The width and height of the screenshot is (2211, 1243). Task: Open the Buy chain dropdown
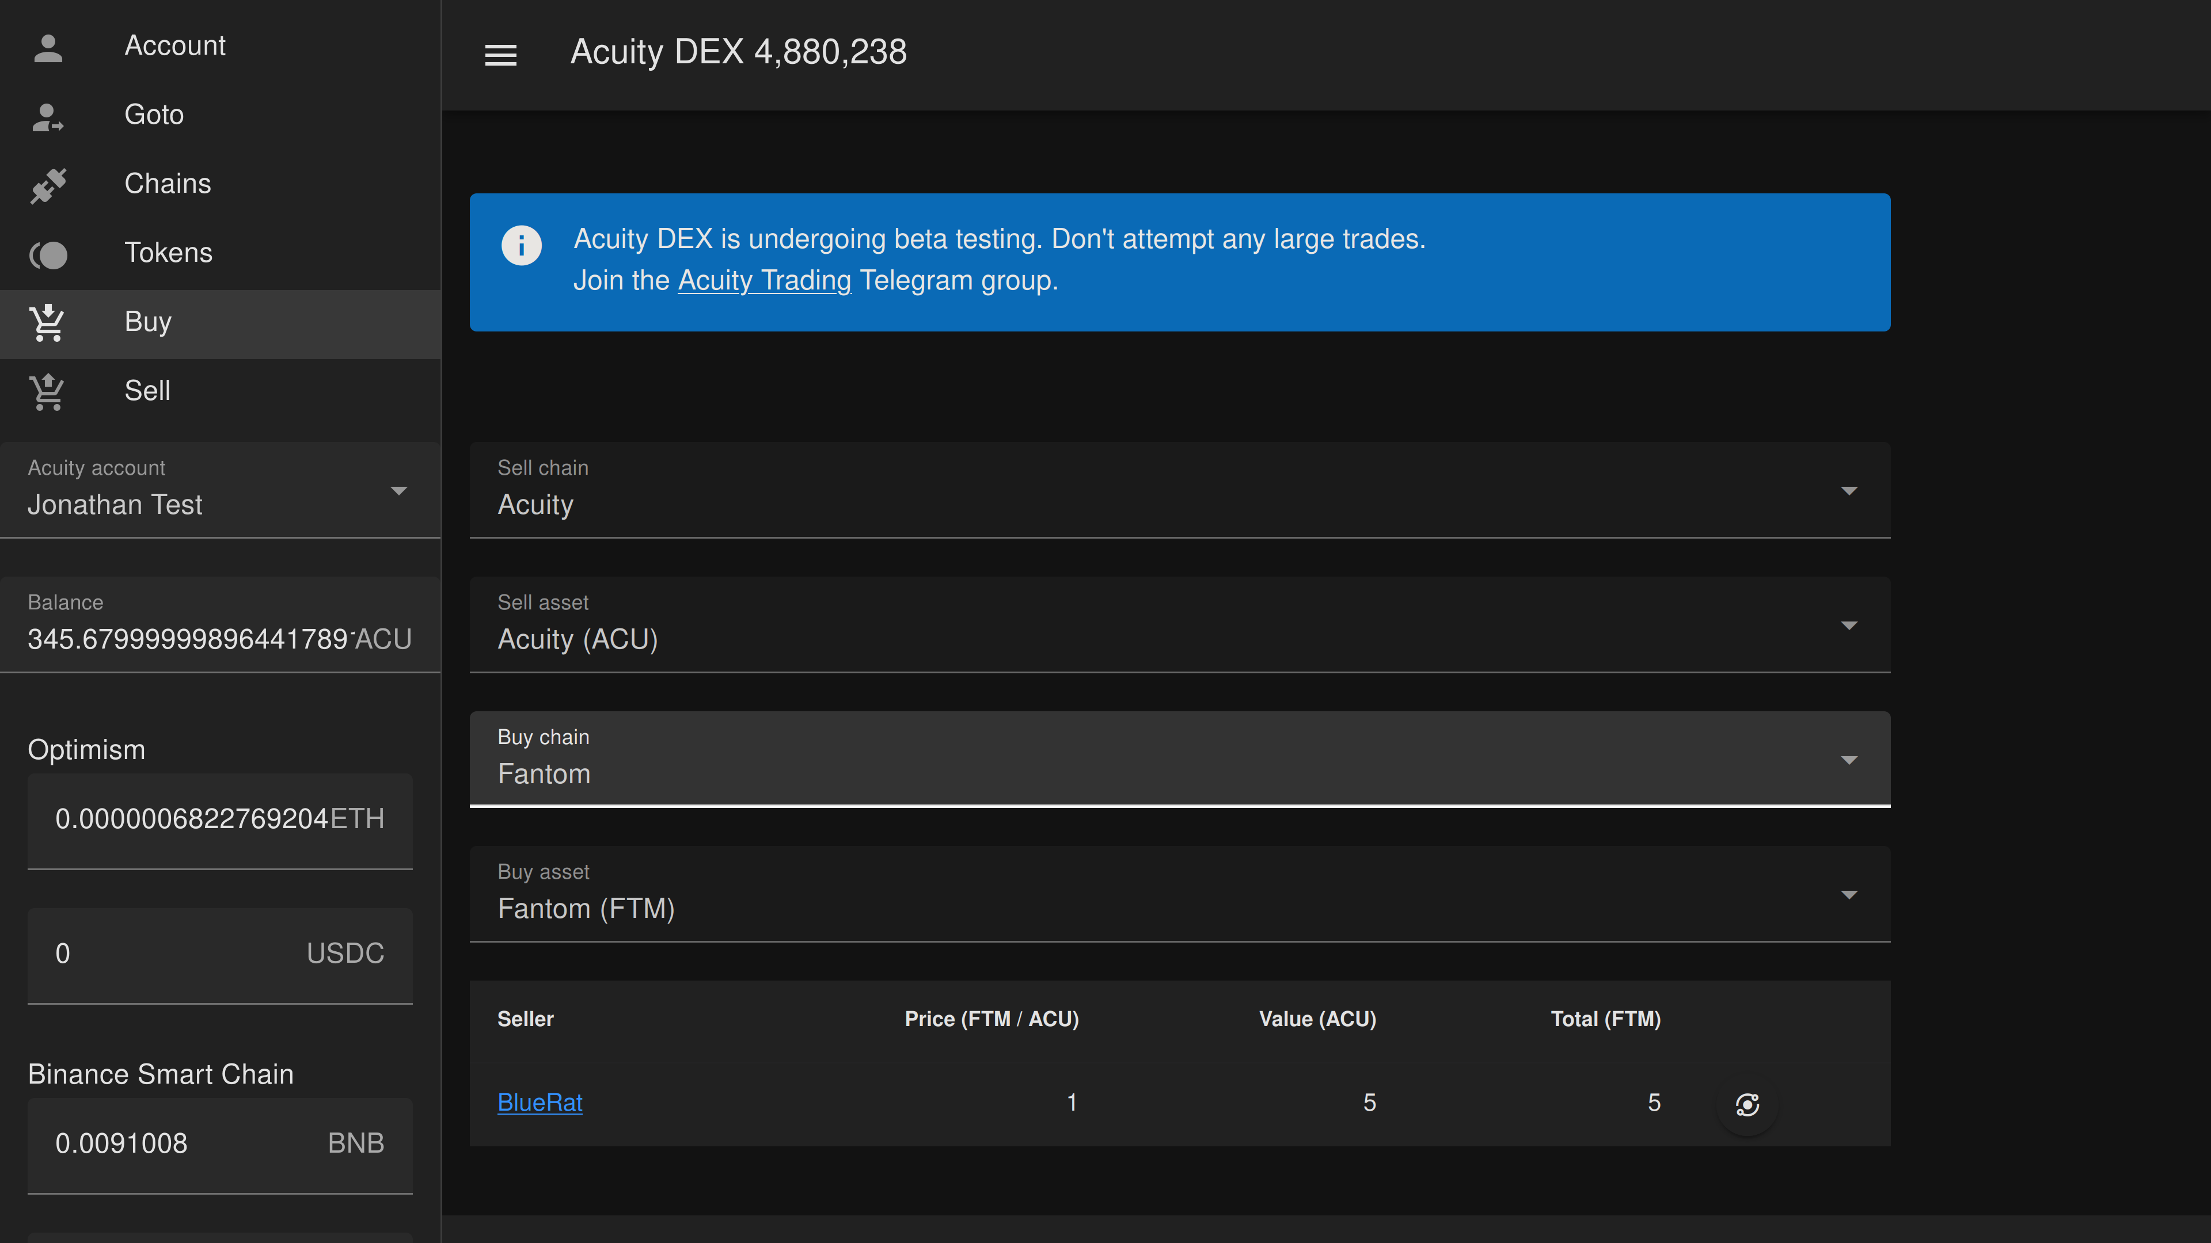1179,759
